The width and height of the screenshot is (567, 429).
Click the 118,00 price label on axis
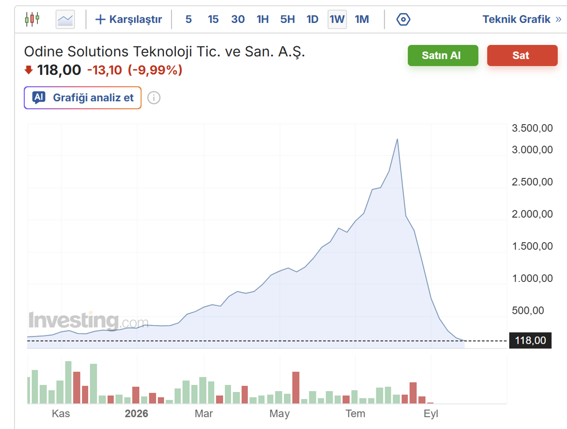[530, 340]
